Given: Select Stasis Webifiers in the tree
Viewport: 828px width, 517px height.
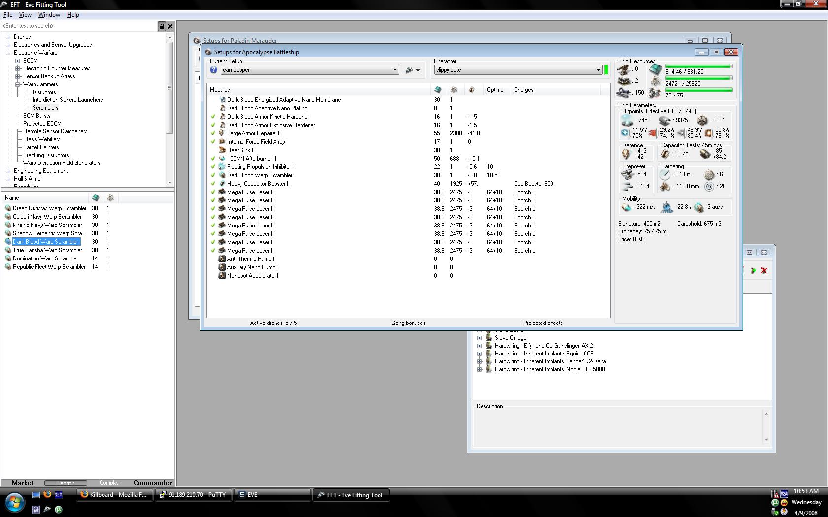Looking at the screenshot, I should click(x=42, y=139).
